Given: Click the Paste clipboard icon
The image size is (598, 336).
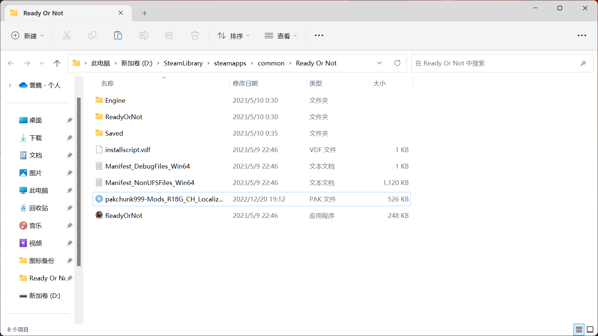Looking at the screenshot, I should tap(118, 35).
